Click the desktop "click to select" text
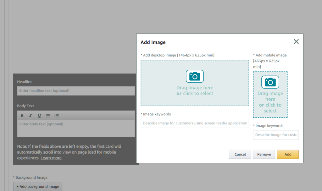The width and height of the screenshot is (322, 191). (198, 94)
